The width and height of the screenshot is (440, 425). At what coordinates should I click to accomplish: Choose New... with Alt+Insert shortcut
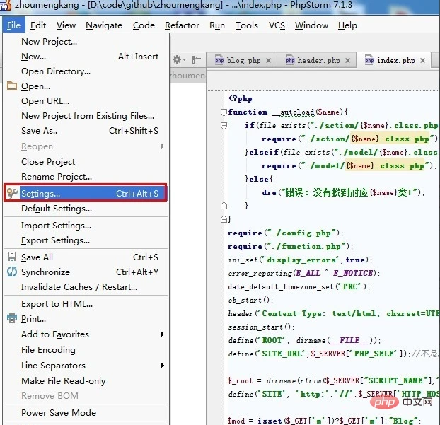86,57
